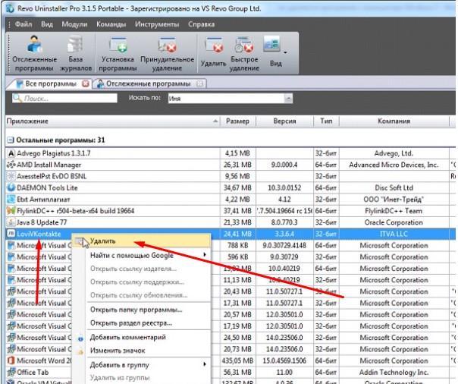
Task: Select the 435,05 MB size cell
Action: (x=238, y=360)
